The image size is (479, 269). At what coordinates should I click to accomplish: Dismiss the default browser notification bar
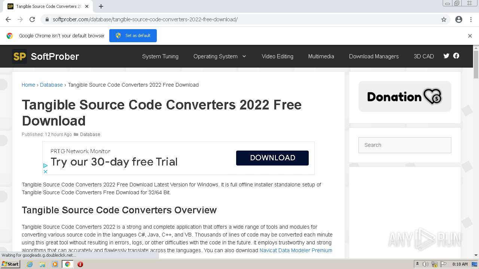pos(470,36)
